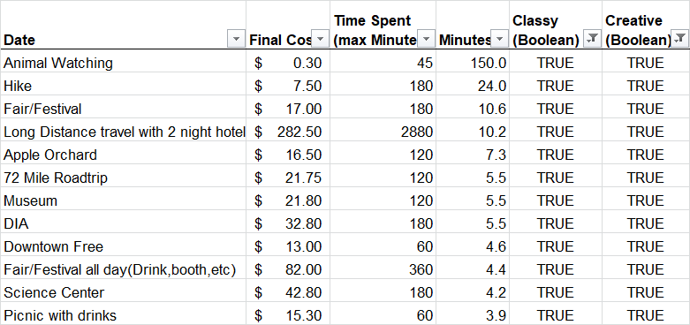The height and width of the screenshot is (325, 690).
Task: Click the Picnic with drinks cell
Action: pos(123,315)
